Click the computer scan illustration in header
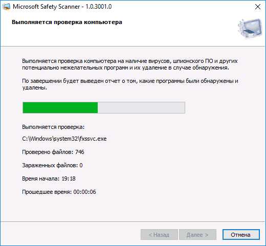This screenshot has width=266, height=246. tap(250, 29)
